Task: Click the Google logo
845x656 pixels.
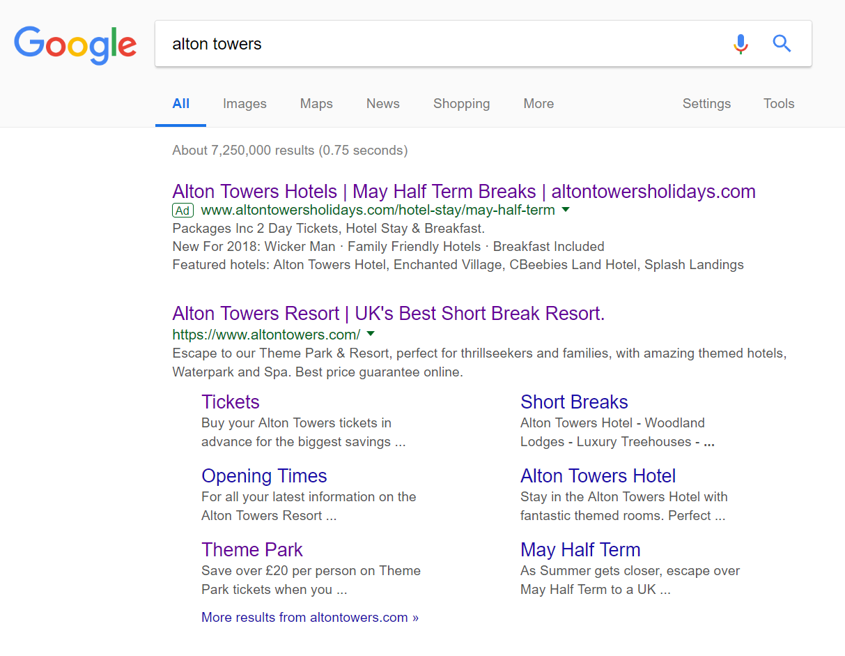Action: point(75,45)
